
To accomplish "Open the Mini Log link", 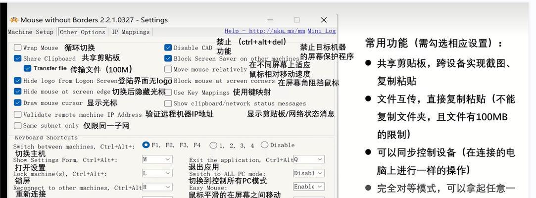I will (322, 31).
